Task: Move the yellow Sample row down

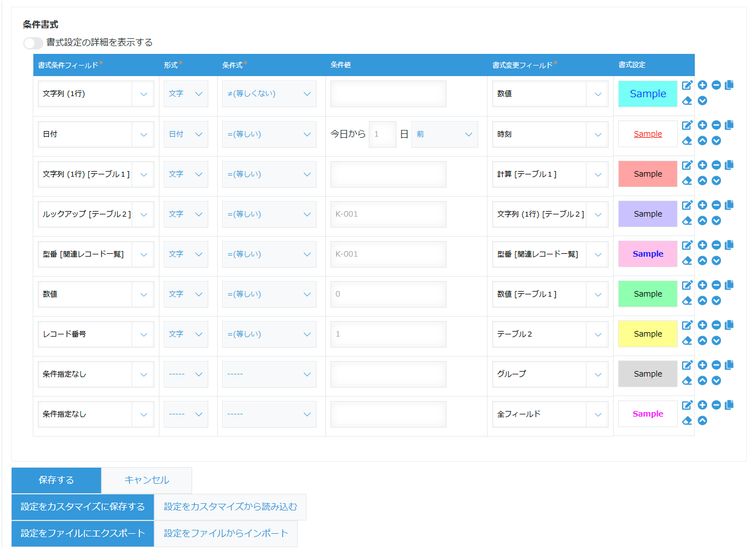Action: click(x=716, y=340)
